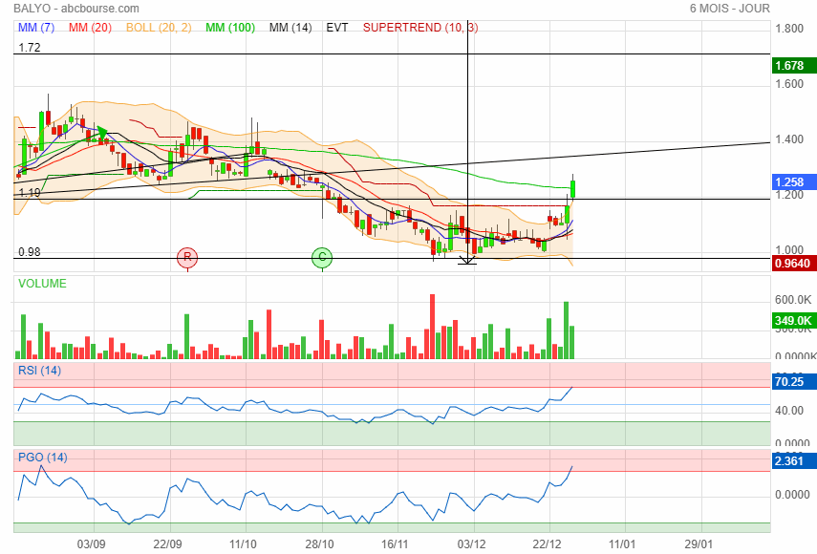Click the 11/10 date axis label
Screen dimensions: 817x554
point(243,544)
